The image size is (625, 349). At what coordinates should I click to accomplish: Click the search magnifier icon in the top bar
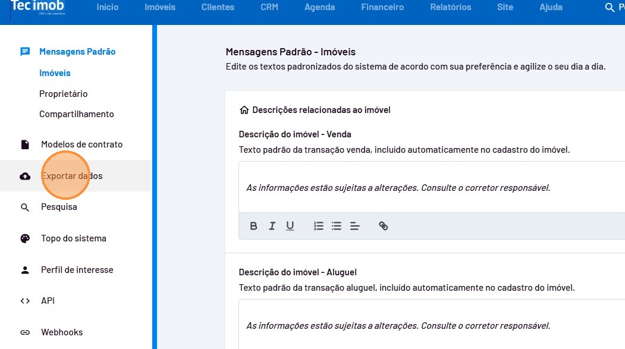pyautogui.click(x=609, y=8)
